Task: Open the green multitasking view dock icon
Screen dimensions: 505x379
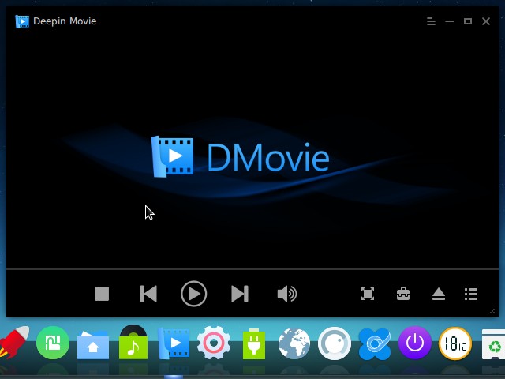Action: [x=53, y=343]
